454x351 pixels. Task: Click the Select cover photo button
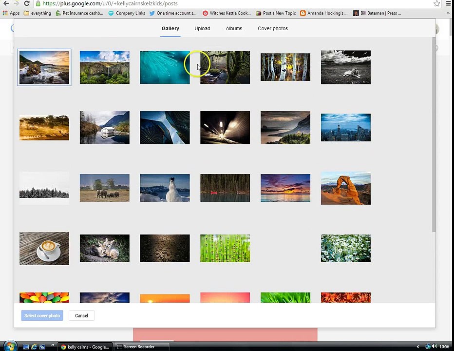tap(42, 315)
